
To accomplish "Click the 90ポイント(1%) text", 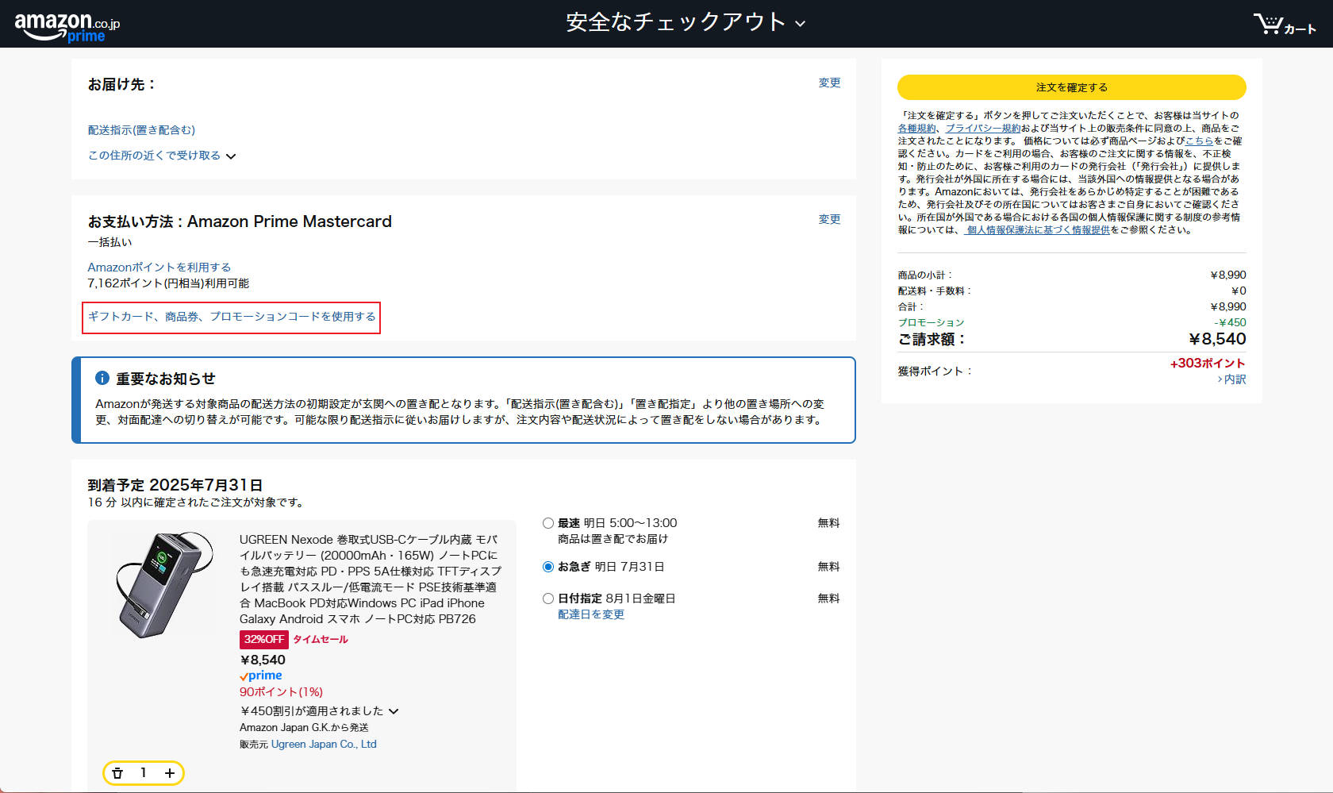I will coord(281,692).
